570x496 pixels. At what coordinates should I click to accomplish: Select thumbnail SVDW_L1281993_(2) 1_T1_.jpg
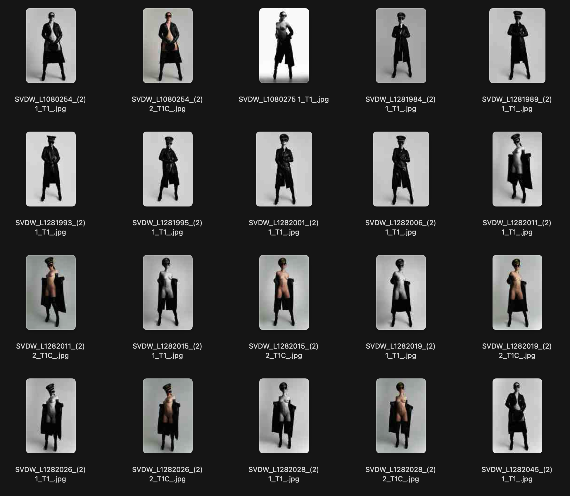coord(51,169)
